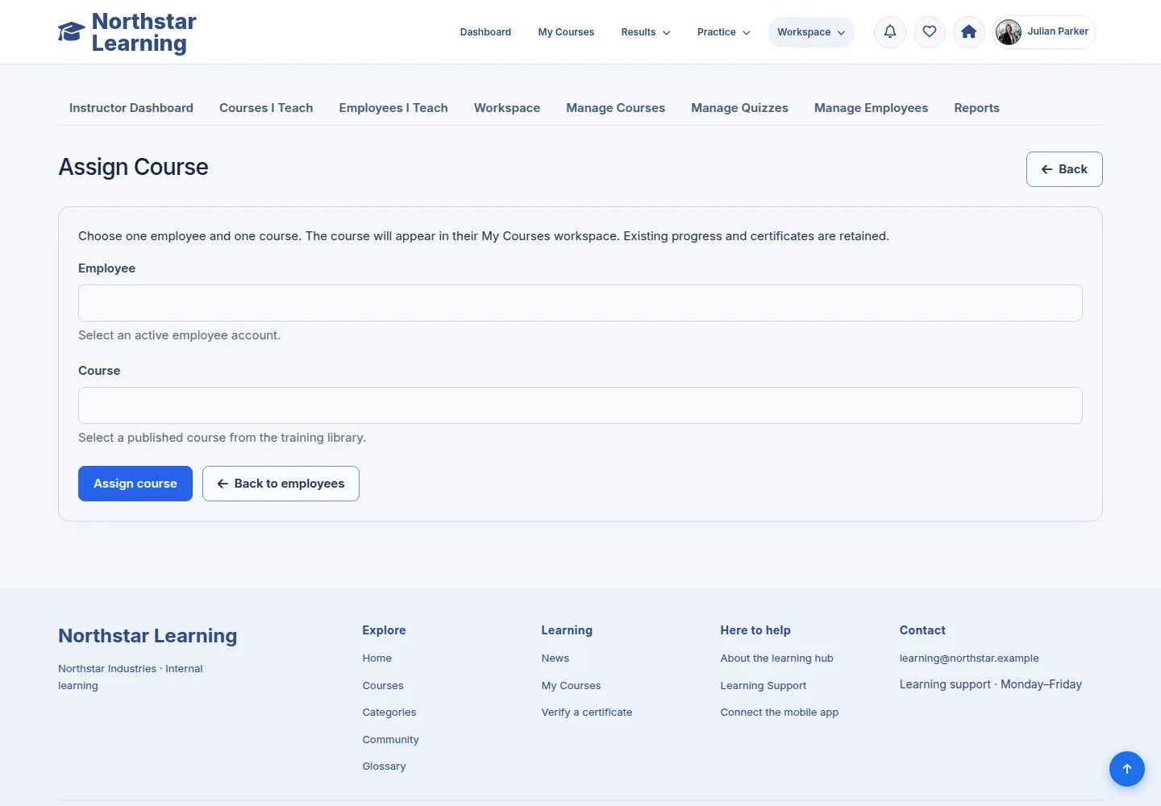Open the favorites heart icon
The image size is (1161, 806).
coord(930,32)
